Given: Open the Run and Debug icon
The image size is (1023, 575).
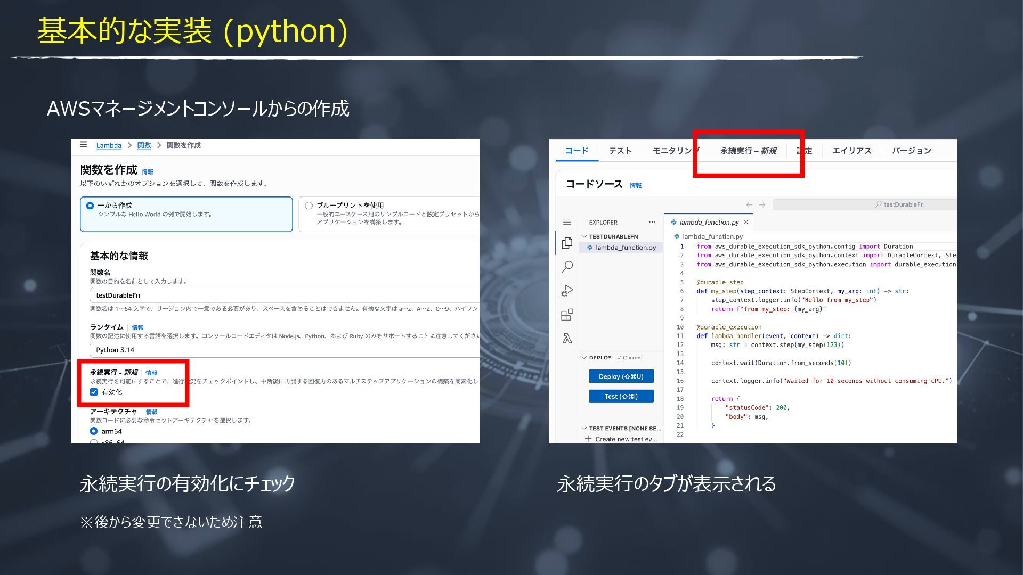Looking at the screenshot, I should (567, 290).
